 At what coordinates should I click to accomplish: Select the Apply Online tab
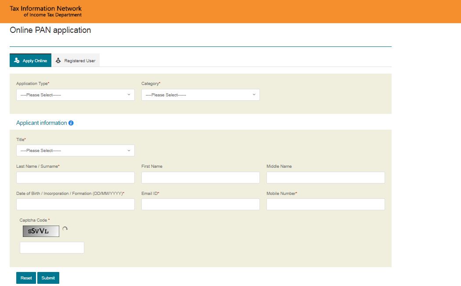(x=31, y=60)
